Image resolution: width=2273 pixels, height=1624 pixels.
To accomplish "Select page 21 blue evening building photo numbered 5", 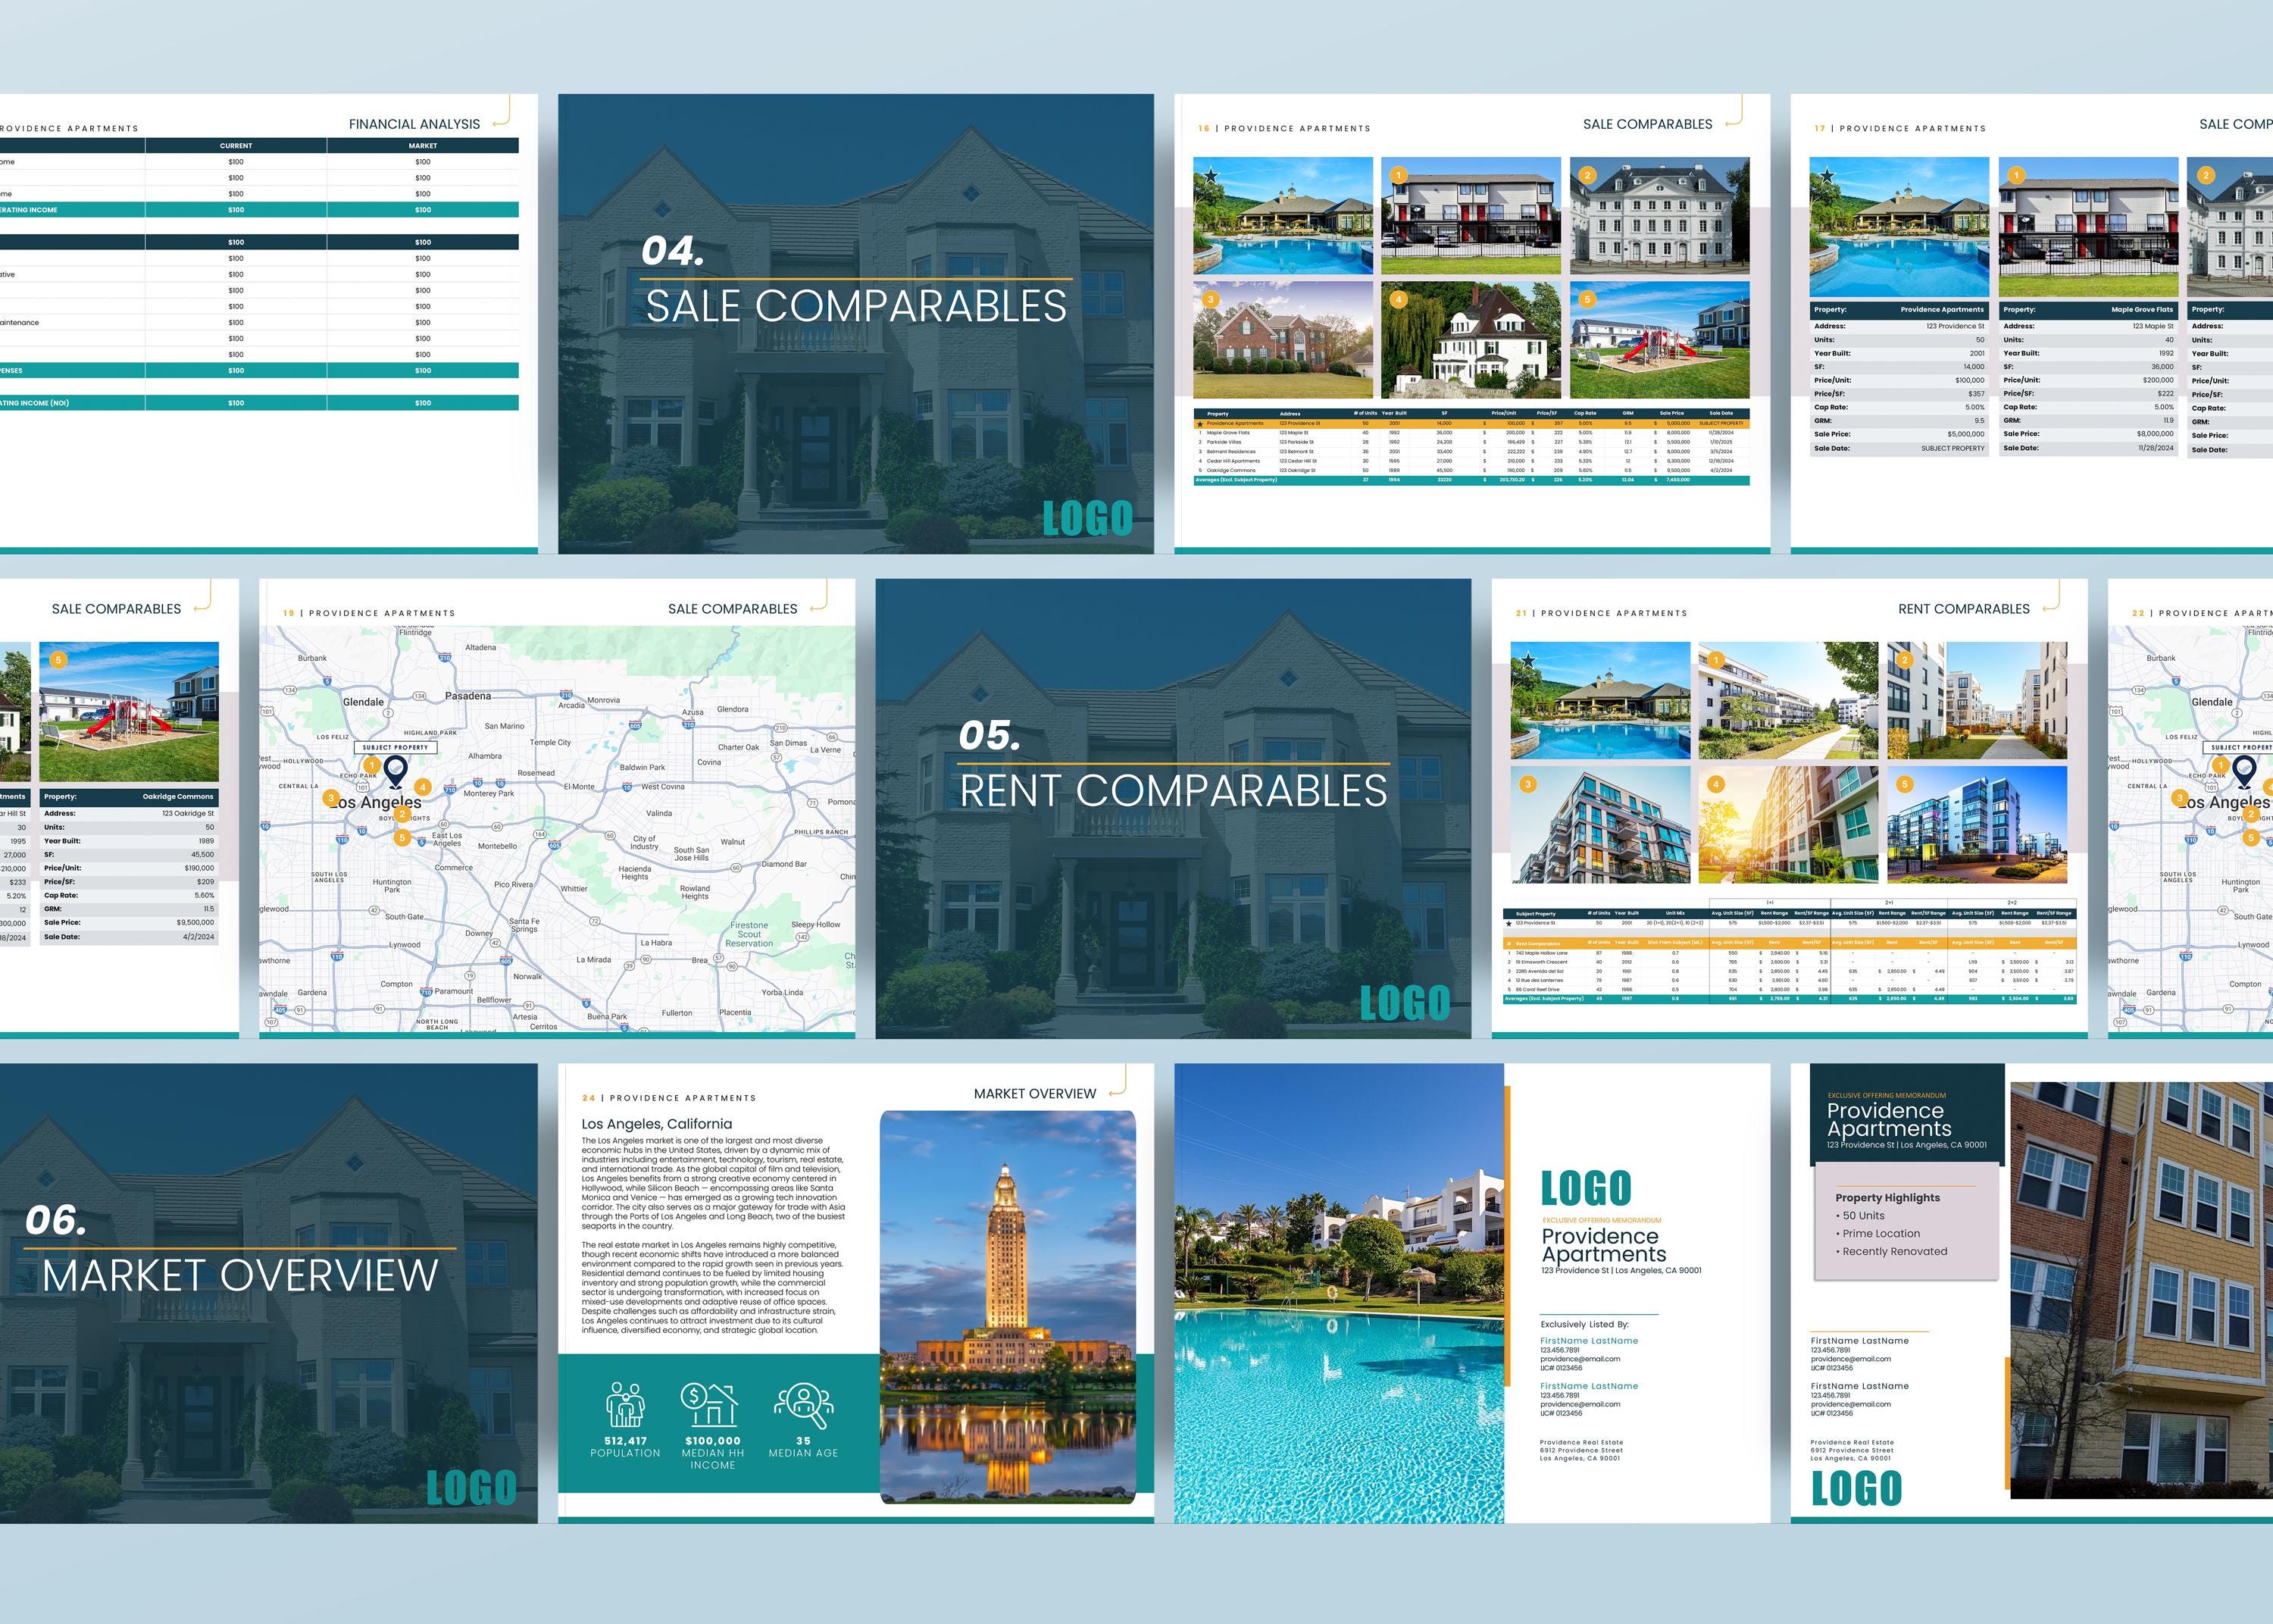I will (x=1977, y=824).
